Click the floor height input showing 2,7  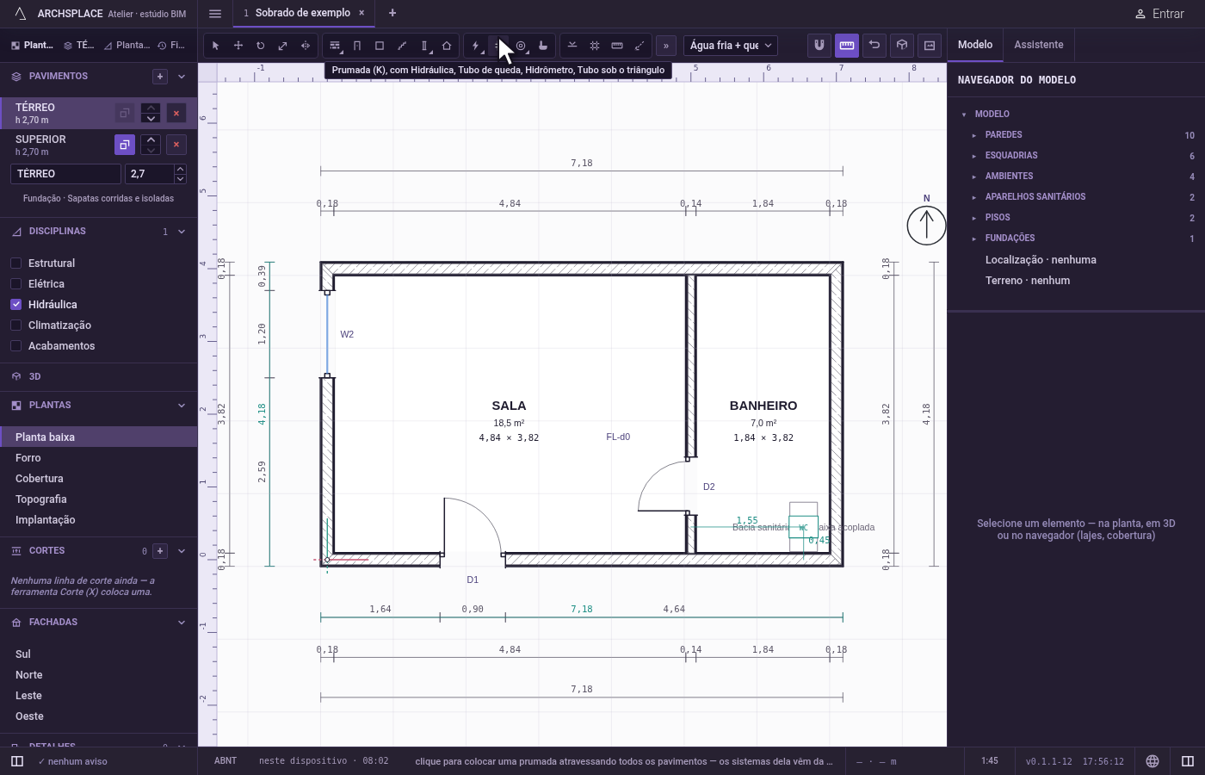(151, 174)
